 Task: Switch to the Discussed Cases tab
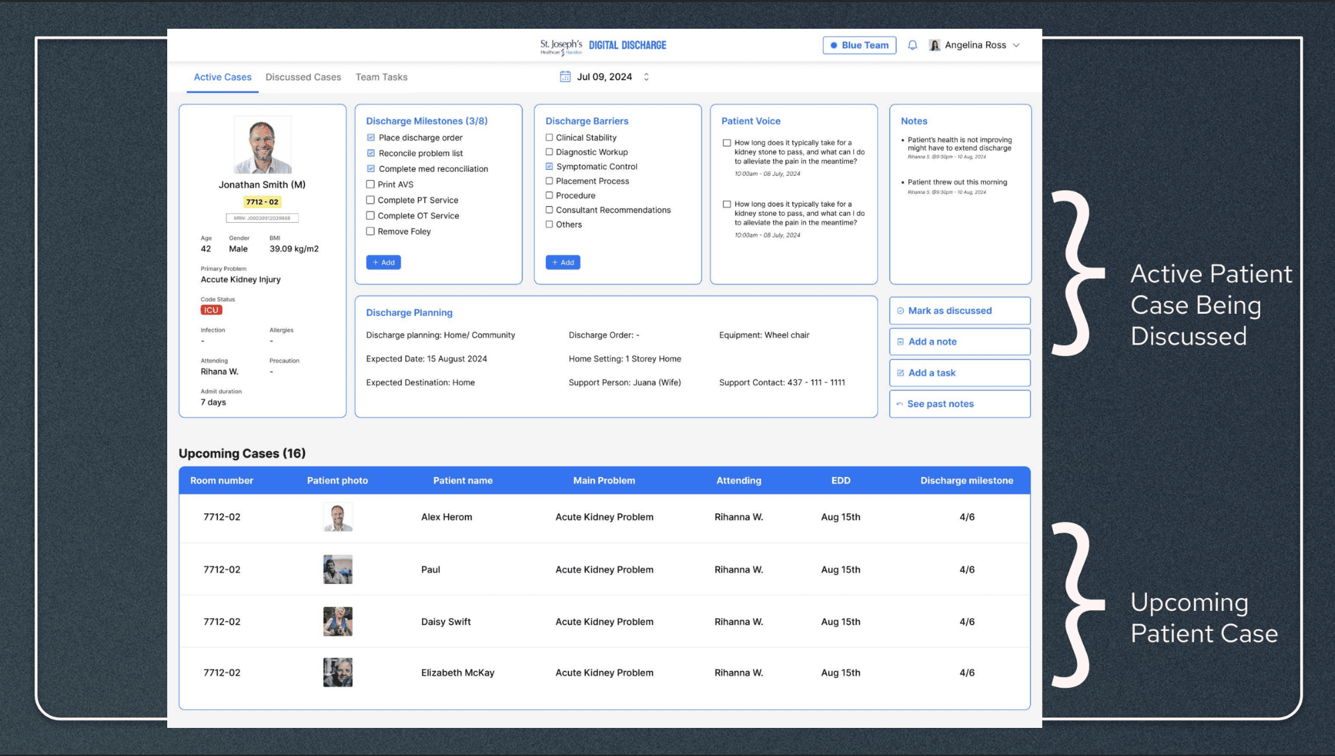303,77
